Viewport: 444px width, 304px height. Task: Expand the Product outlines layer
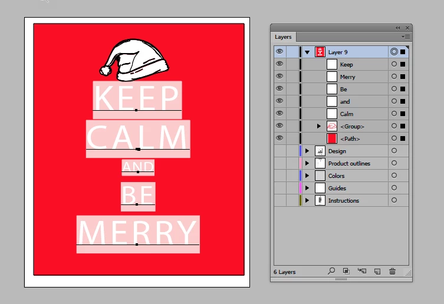[x=307, y=163]
